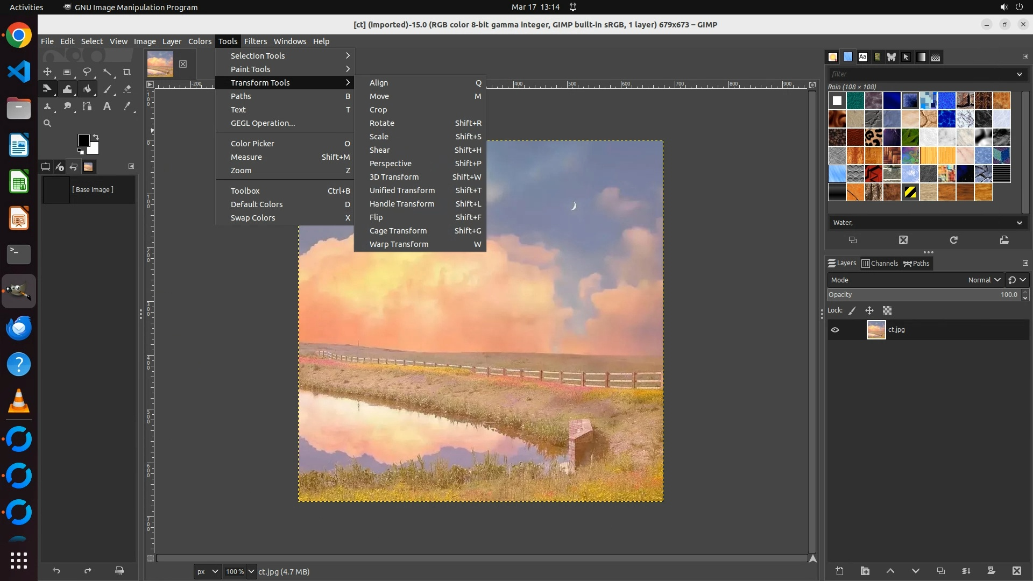Click swap foreground and background colors arrow
Screen dimensions: 1033x581
pos(96,137)
